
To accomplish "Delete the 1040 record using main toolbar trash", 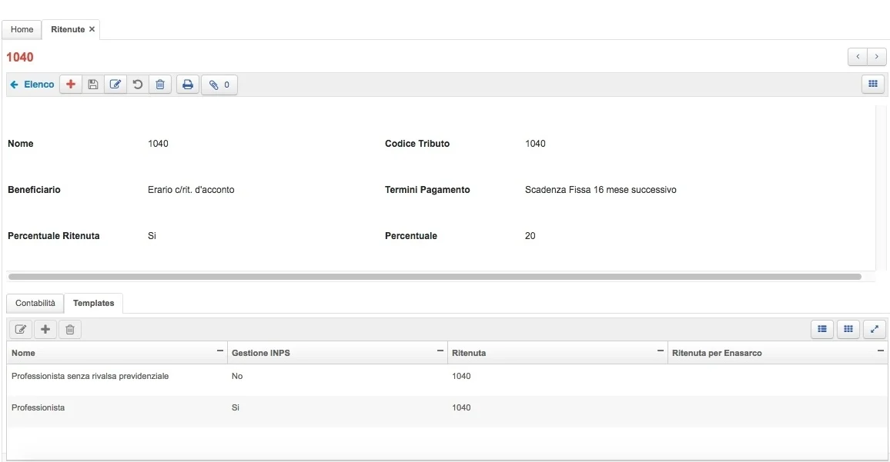I will tap(160, 85).
